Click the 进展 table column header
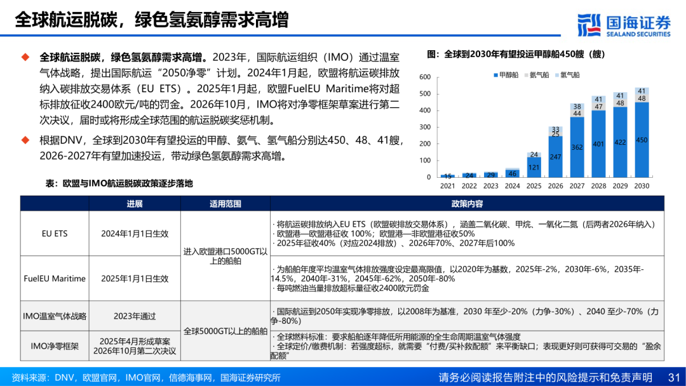The width and height of the screenshot is (686, 386). [134, 204]
